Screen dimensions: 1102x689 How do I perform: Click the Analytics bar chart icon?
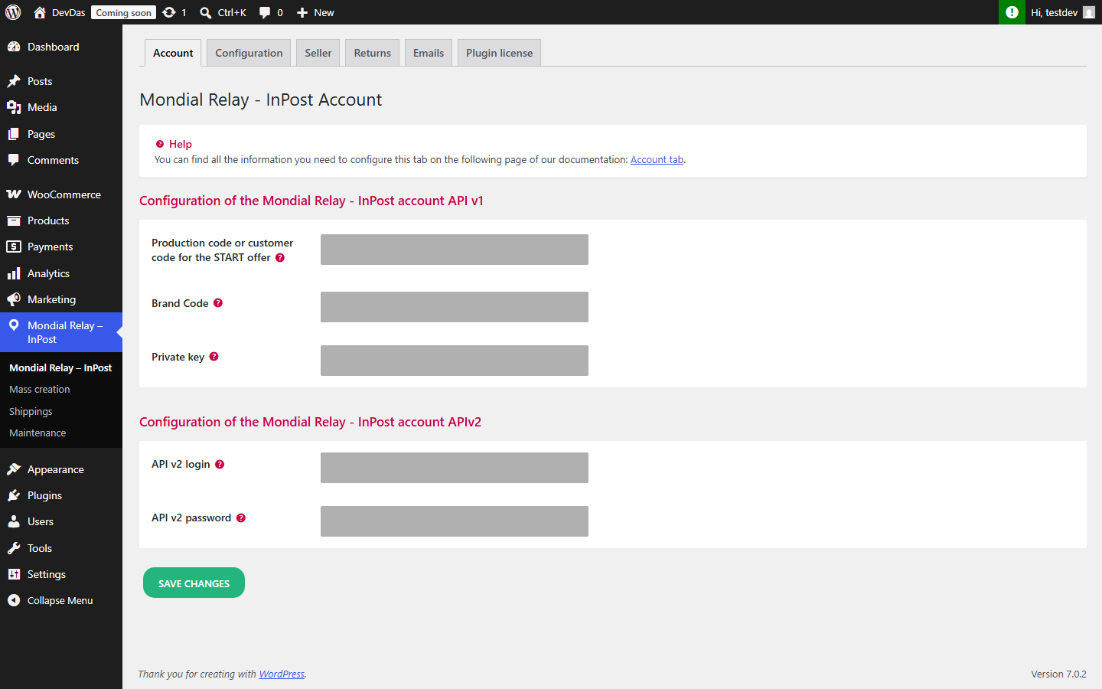[14, 273]
